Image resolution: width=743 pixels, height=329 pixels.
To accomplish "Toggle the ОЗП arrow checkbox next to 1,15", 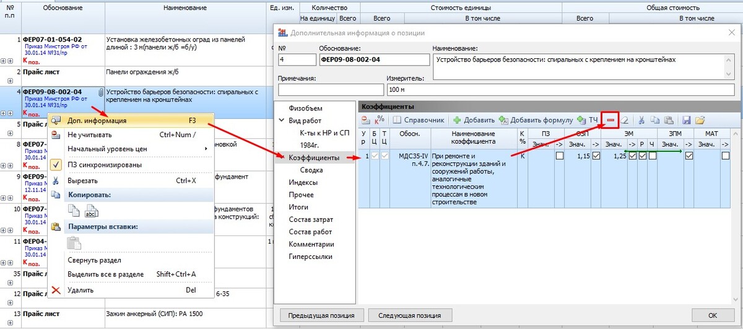I will (x=596, y=156).
